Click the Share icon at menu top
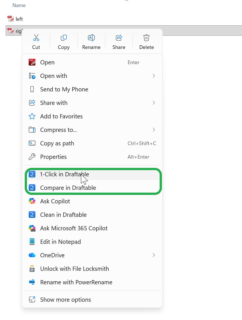242x320 pixels. click(119, 38)
